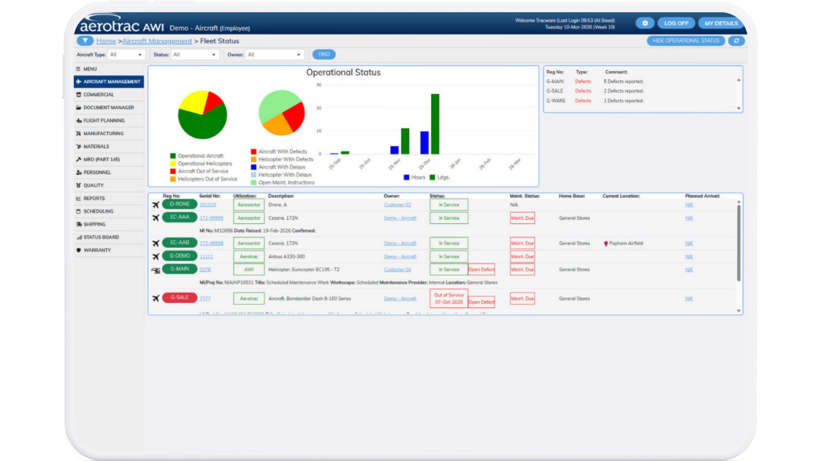This screenshot has height=461, width=820.
Task: Click the Hours blue legend swatch
Action: coord(407,177)
